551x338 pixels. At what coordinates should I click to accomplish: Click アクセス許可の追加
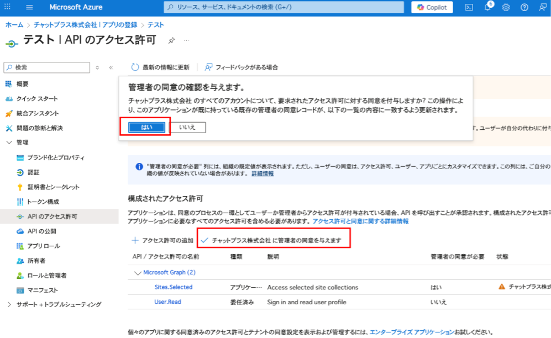162,240
